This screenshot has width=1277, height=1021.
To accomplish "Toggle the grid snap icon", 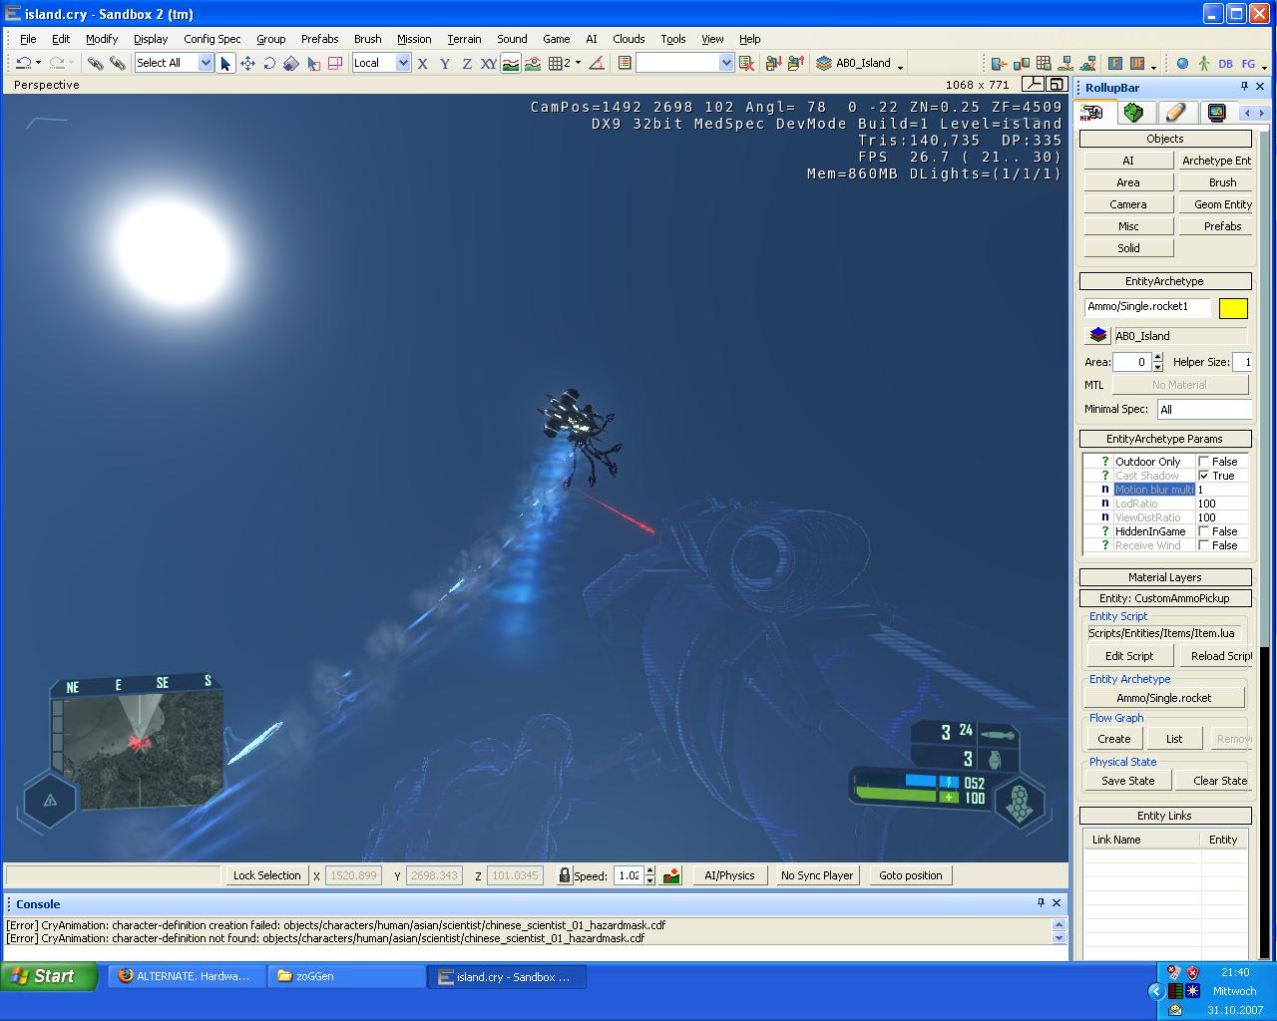I will point(556,63).
